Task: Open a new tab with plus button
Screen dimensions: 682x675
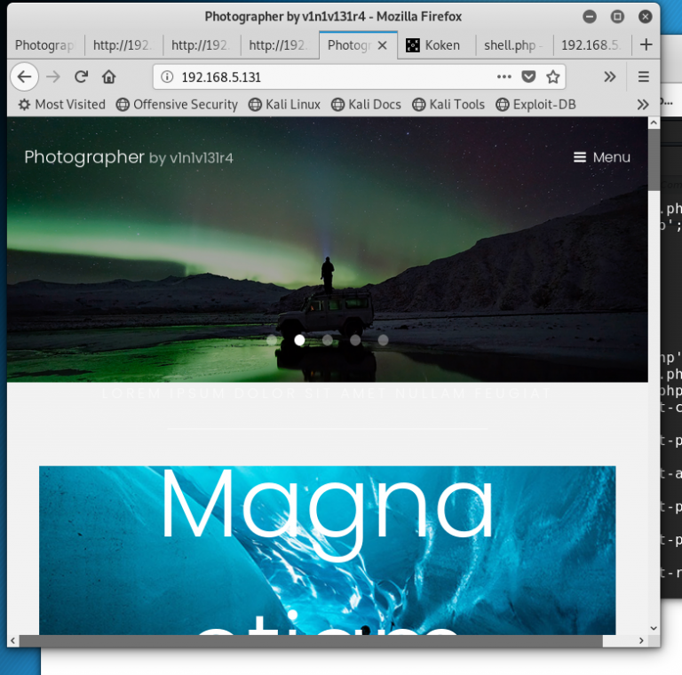Action: click(x=646, y=44)
